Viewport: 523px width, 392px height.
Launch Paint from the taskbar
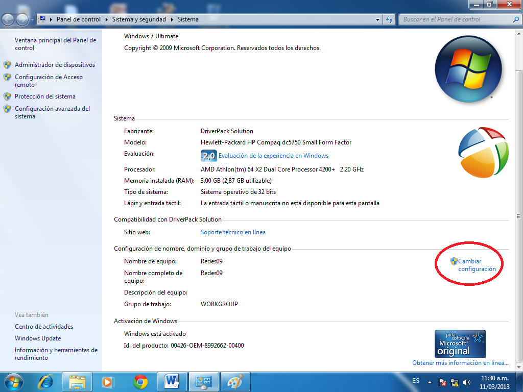pos(235,381)
